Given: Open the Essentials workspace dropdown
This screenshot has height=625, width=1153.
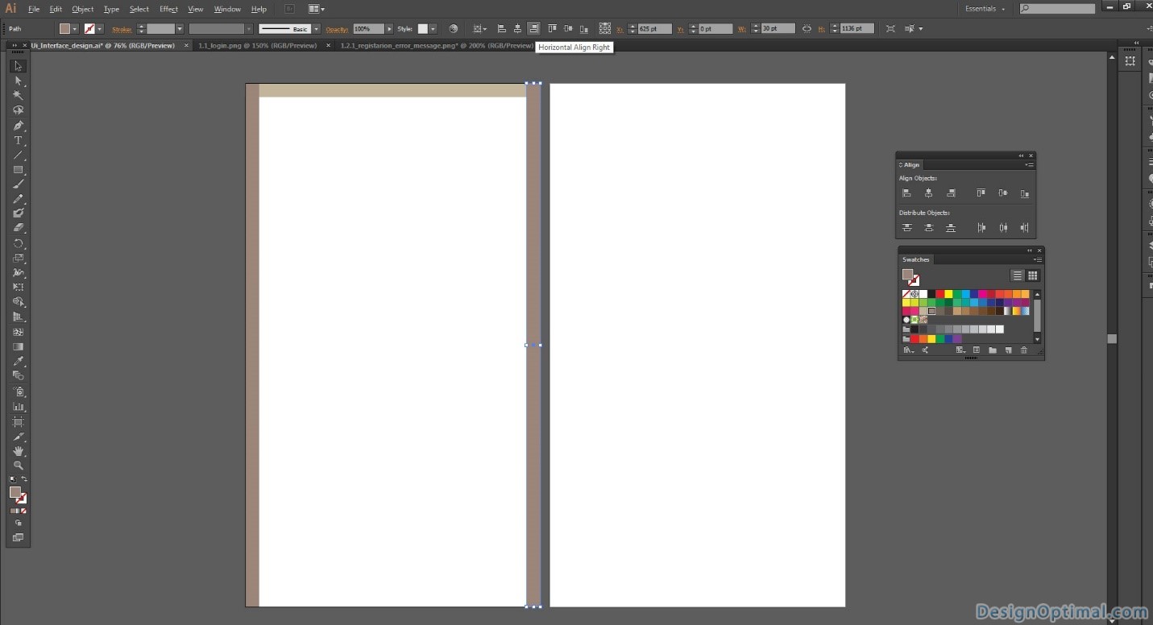Looking at the screenshot, I should click(985, 9).
